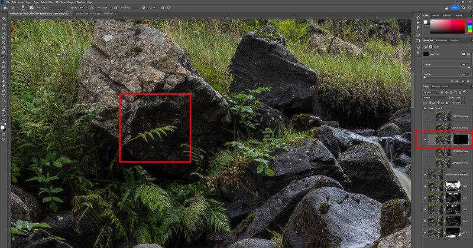Click the rainbow hue slider strip

[x=469, y=27]
